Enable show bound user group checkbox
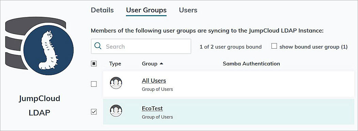 pos(274,46)
